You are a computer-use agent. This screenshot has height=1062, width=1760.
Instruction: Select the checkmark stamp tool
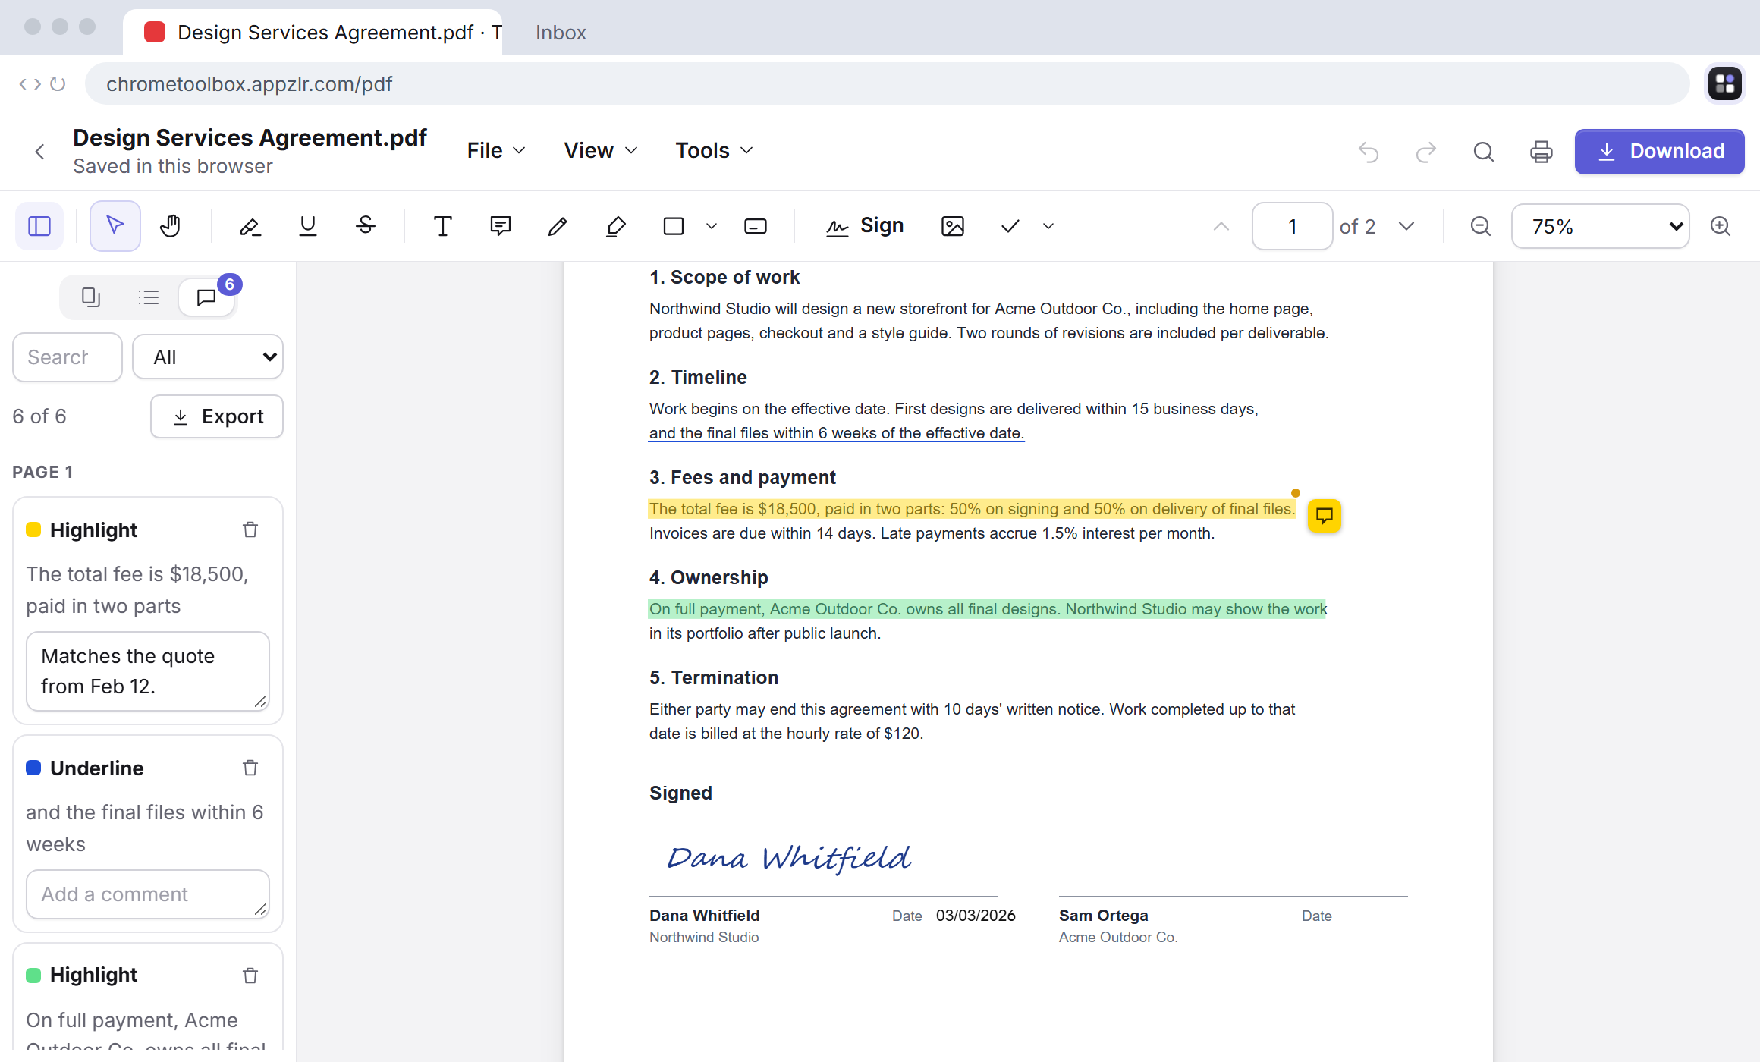pyautogui.click(x=1010, y=226)
